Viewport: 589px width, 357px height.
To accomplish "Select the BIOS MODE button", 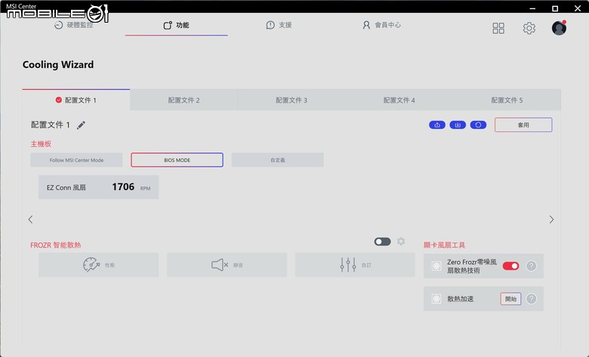I will pos(177,160).
